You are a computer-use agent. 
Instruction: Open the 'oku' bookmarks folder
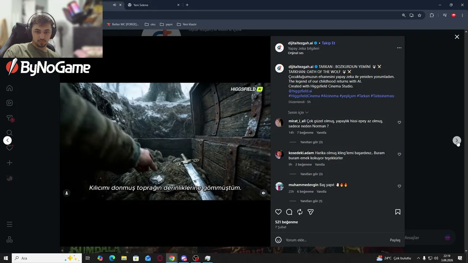(x=150, y=24)
